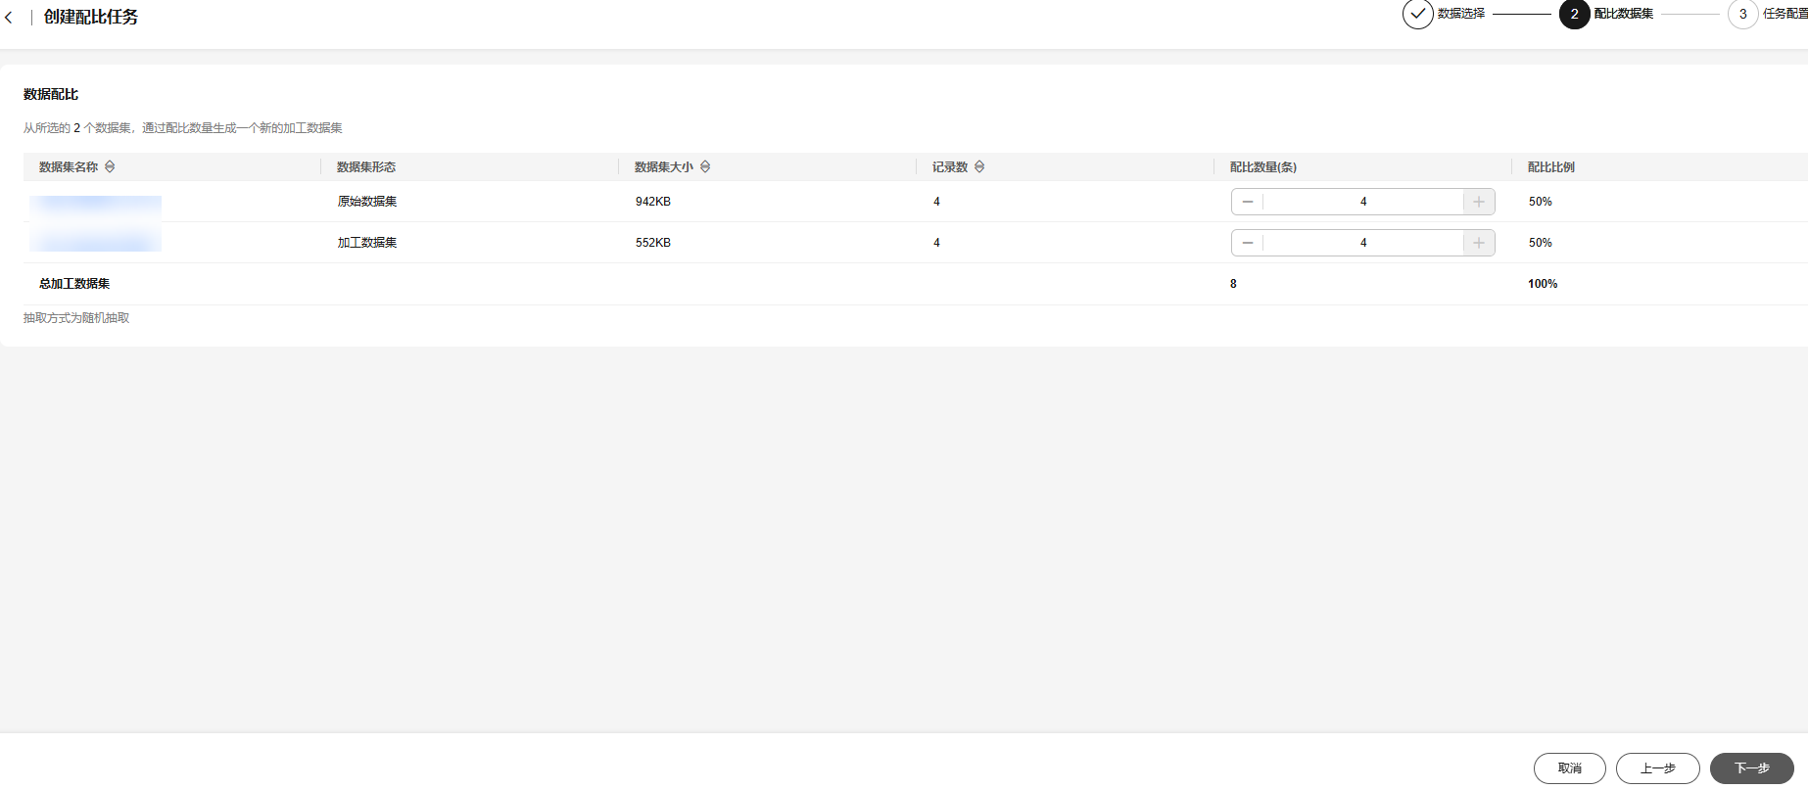The height and width of the screenshot is (790, 1808).
Task: Decrease 配比数量 for 加工数据集 row
Action: click(1247, 243)
